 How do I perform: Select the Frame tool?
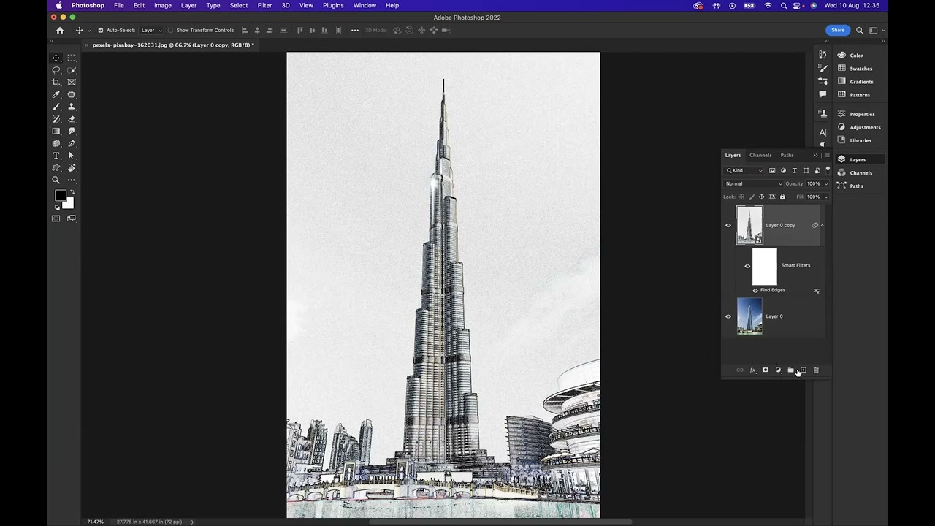click(72, 83)
